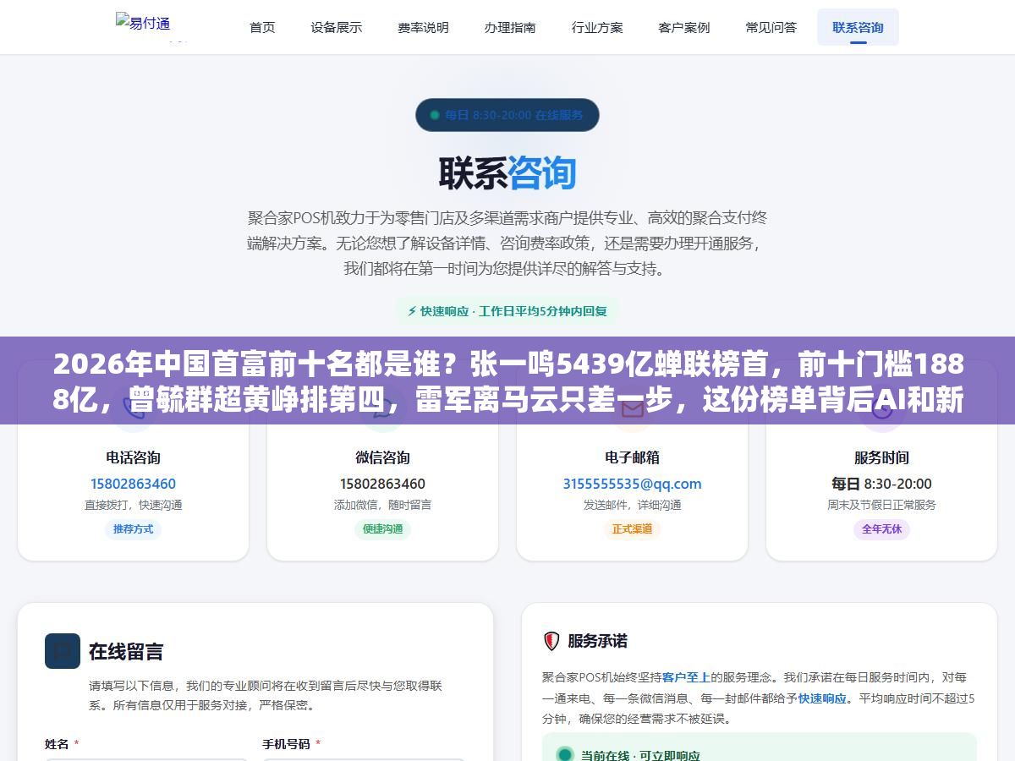This screenshot has width=1015, height=761.
Task: Open the 首页 navigation item
Action: [262, 27]
